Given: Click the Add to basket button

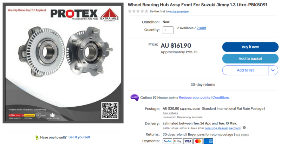Looking at the screenshot, I should pos(250,59).
